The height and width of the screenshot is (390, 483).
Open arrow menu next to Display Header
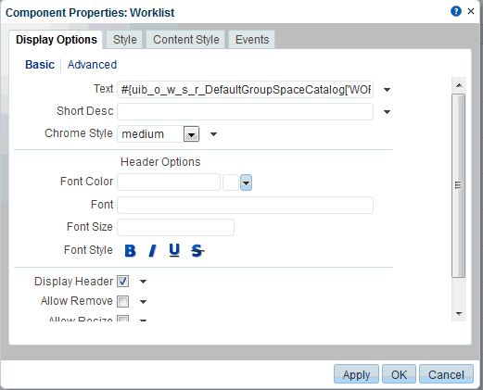[143, 282]
